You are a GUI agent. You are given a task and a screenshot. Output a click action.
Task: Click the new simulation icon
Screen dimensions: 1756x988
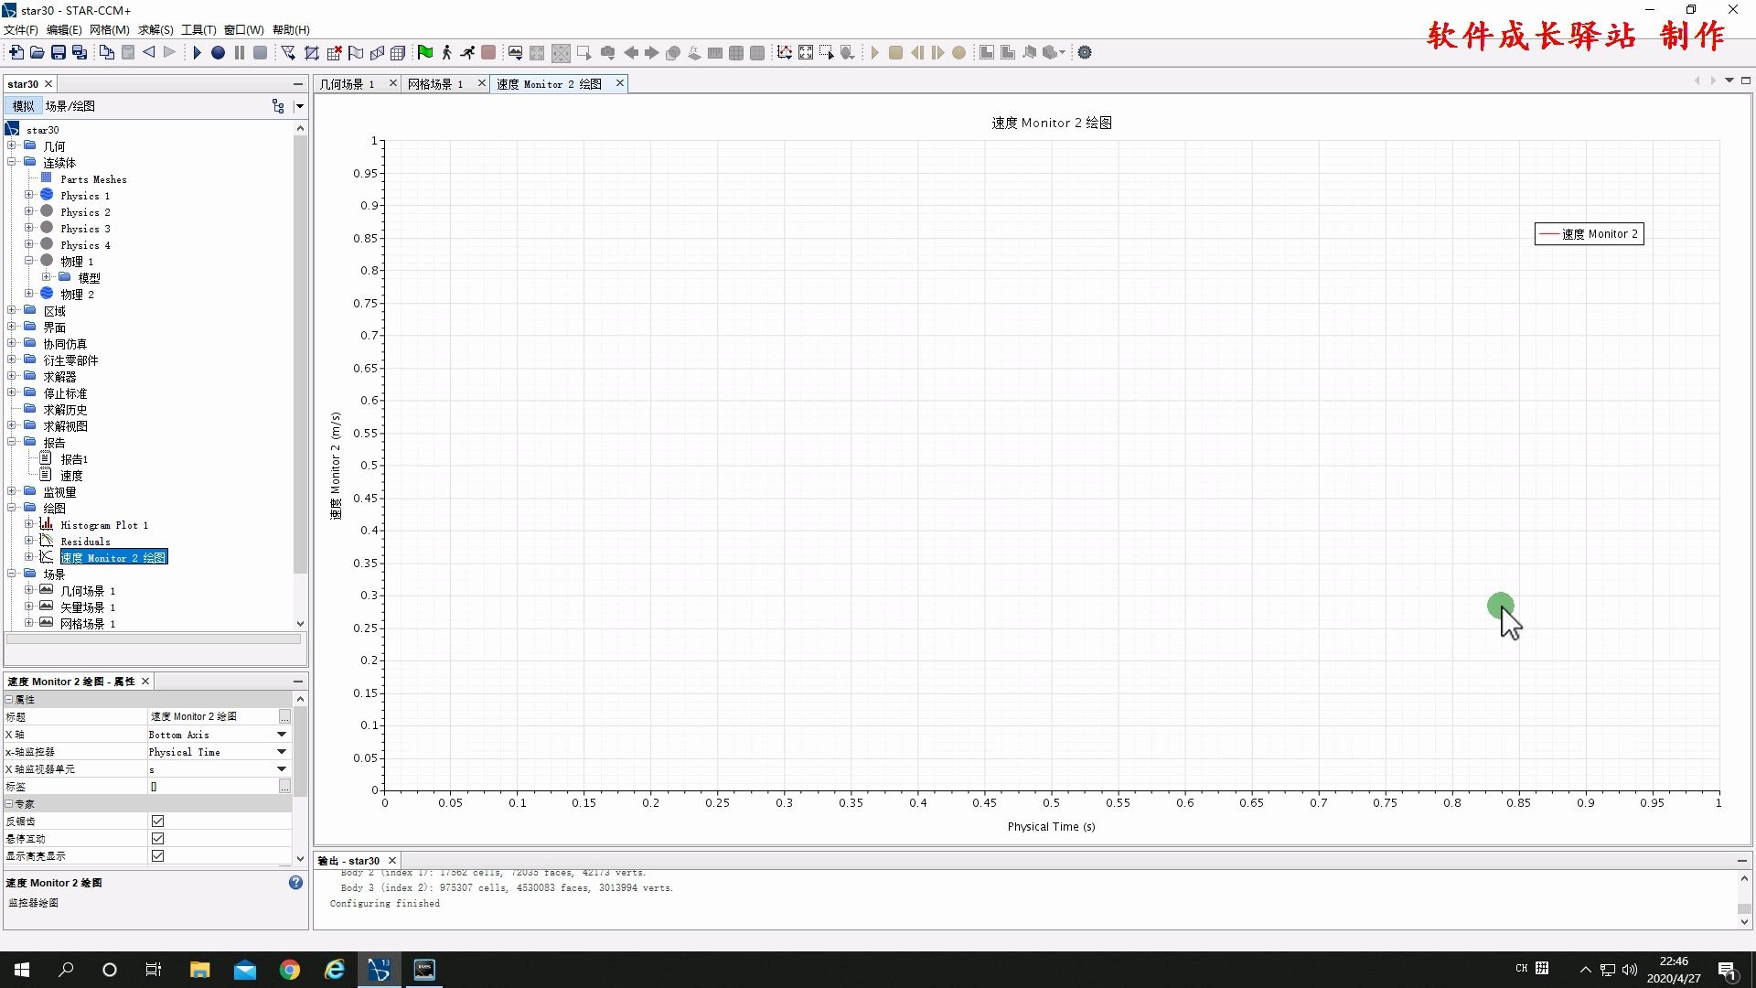coord(16,53)
